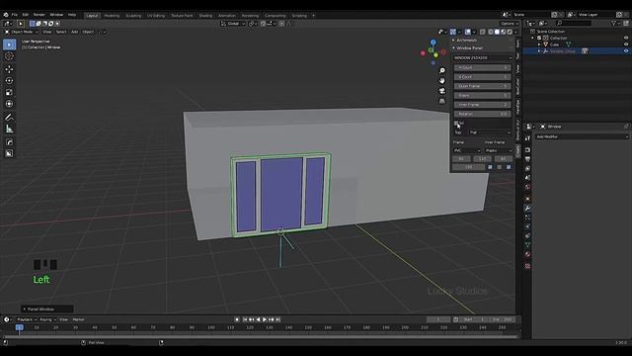Hide the Cube object in outliner
The width and height of the screenshot is (632, 356).
[626, 44]
